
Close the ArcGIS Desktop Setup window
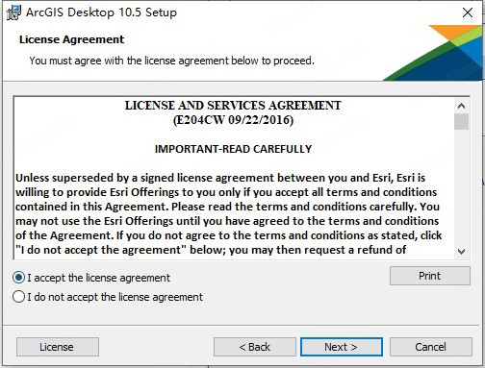click(468, 12)
